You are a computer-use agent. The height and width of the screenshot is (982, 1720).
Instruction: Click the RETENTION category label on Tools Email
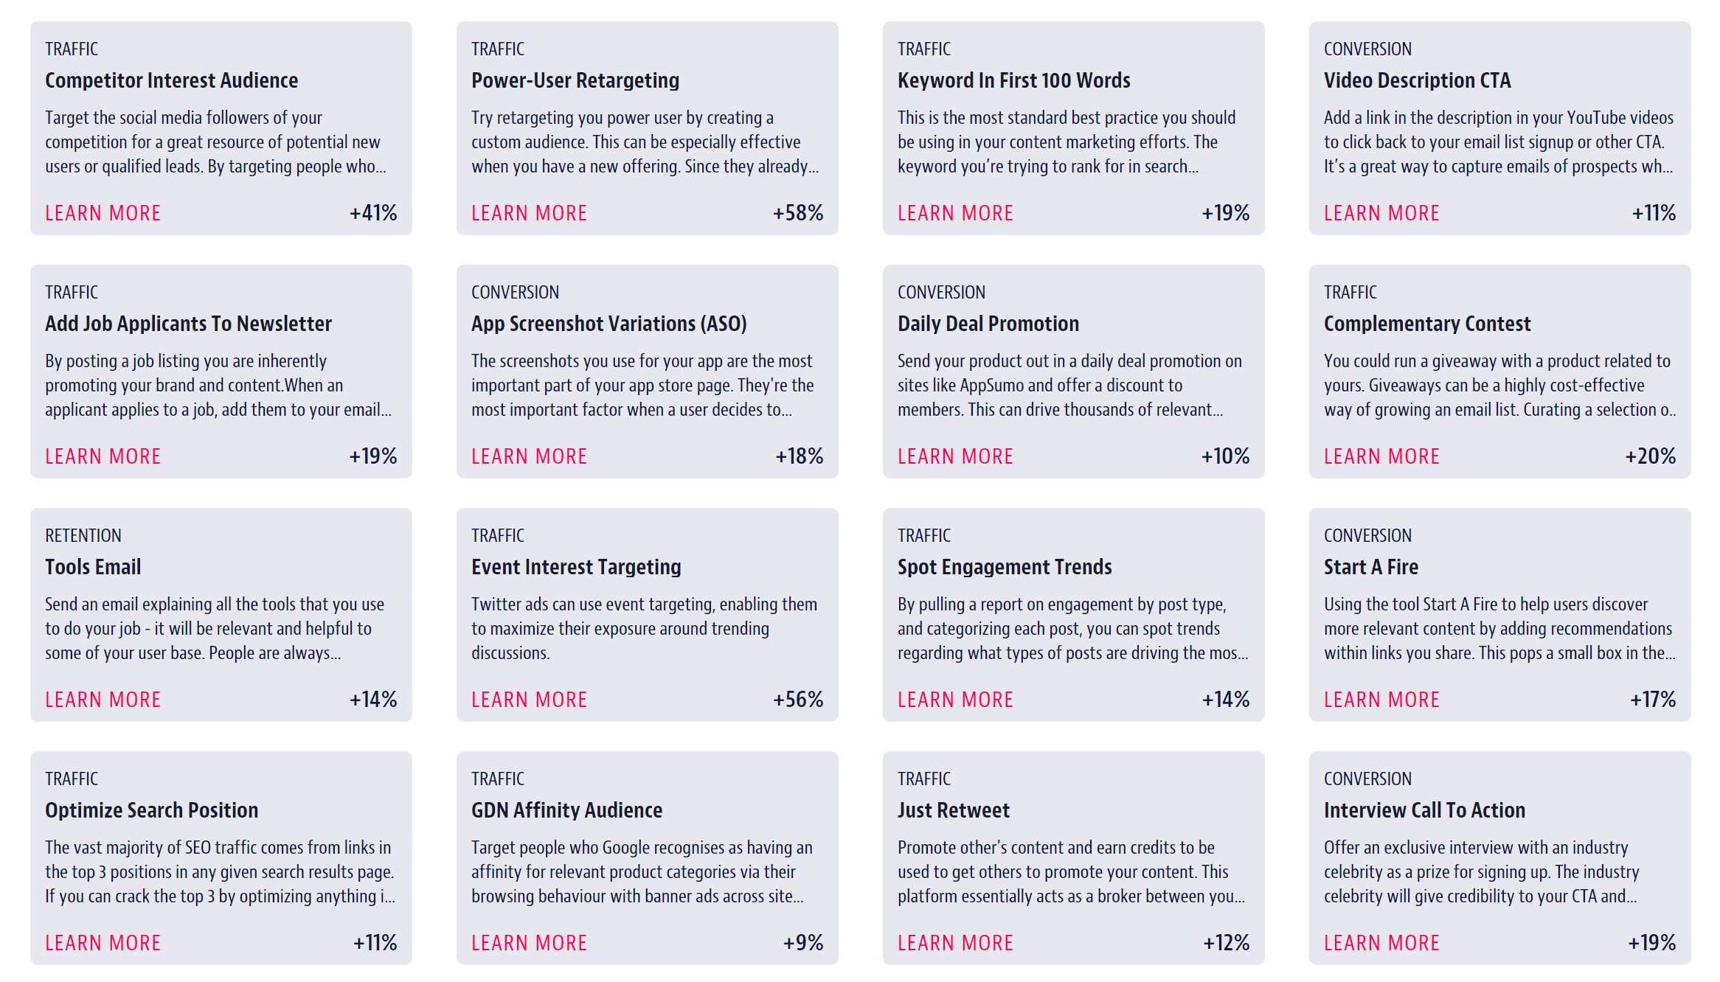point(83,535)
